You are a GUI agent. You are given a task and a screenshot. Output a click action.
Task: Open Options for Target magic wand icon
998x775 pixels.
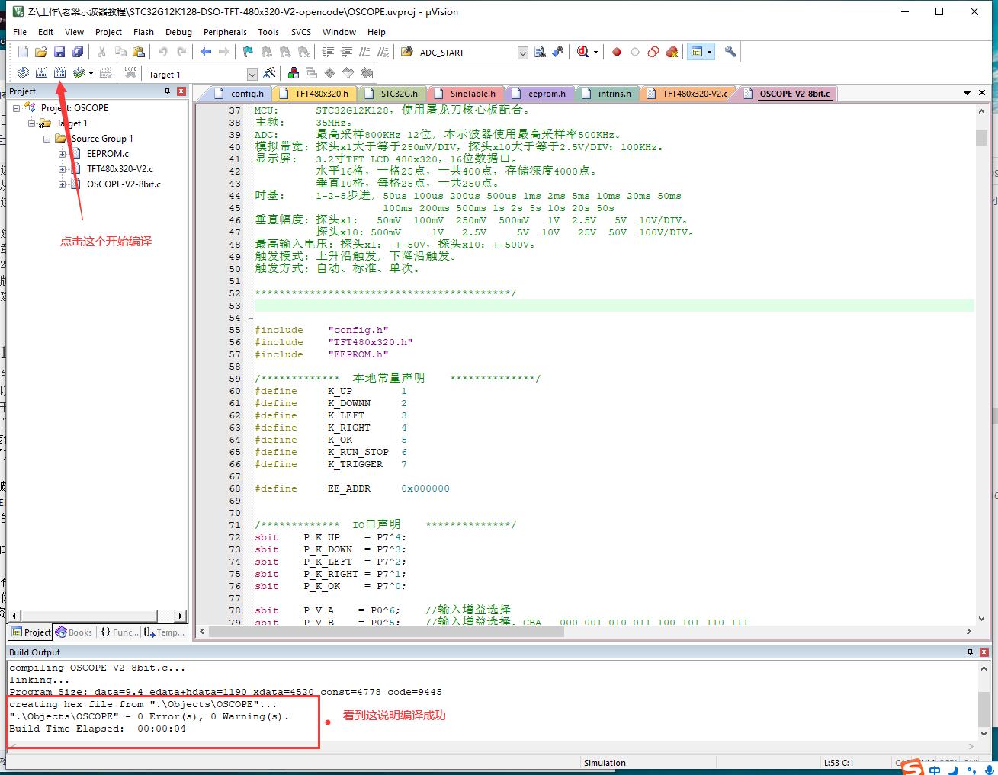pyautogui.click(x=269, y=73)
